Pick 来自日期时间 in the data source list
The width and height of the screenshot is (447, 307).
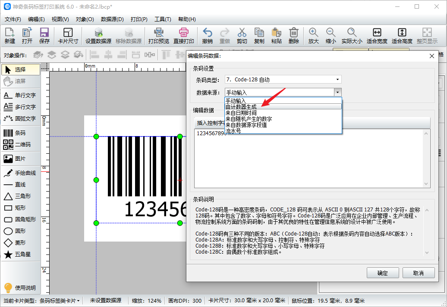tap(283, 113)
